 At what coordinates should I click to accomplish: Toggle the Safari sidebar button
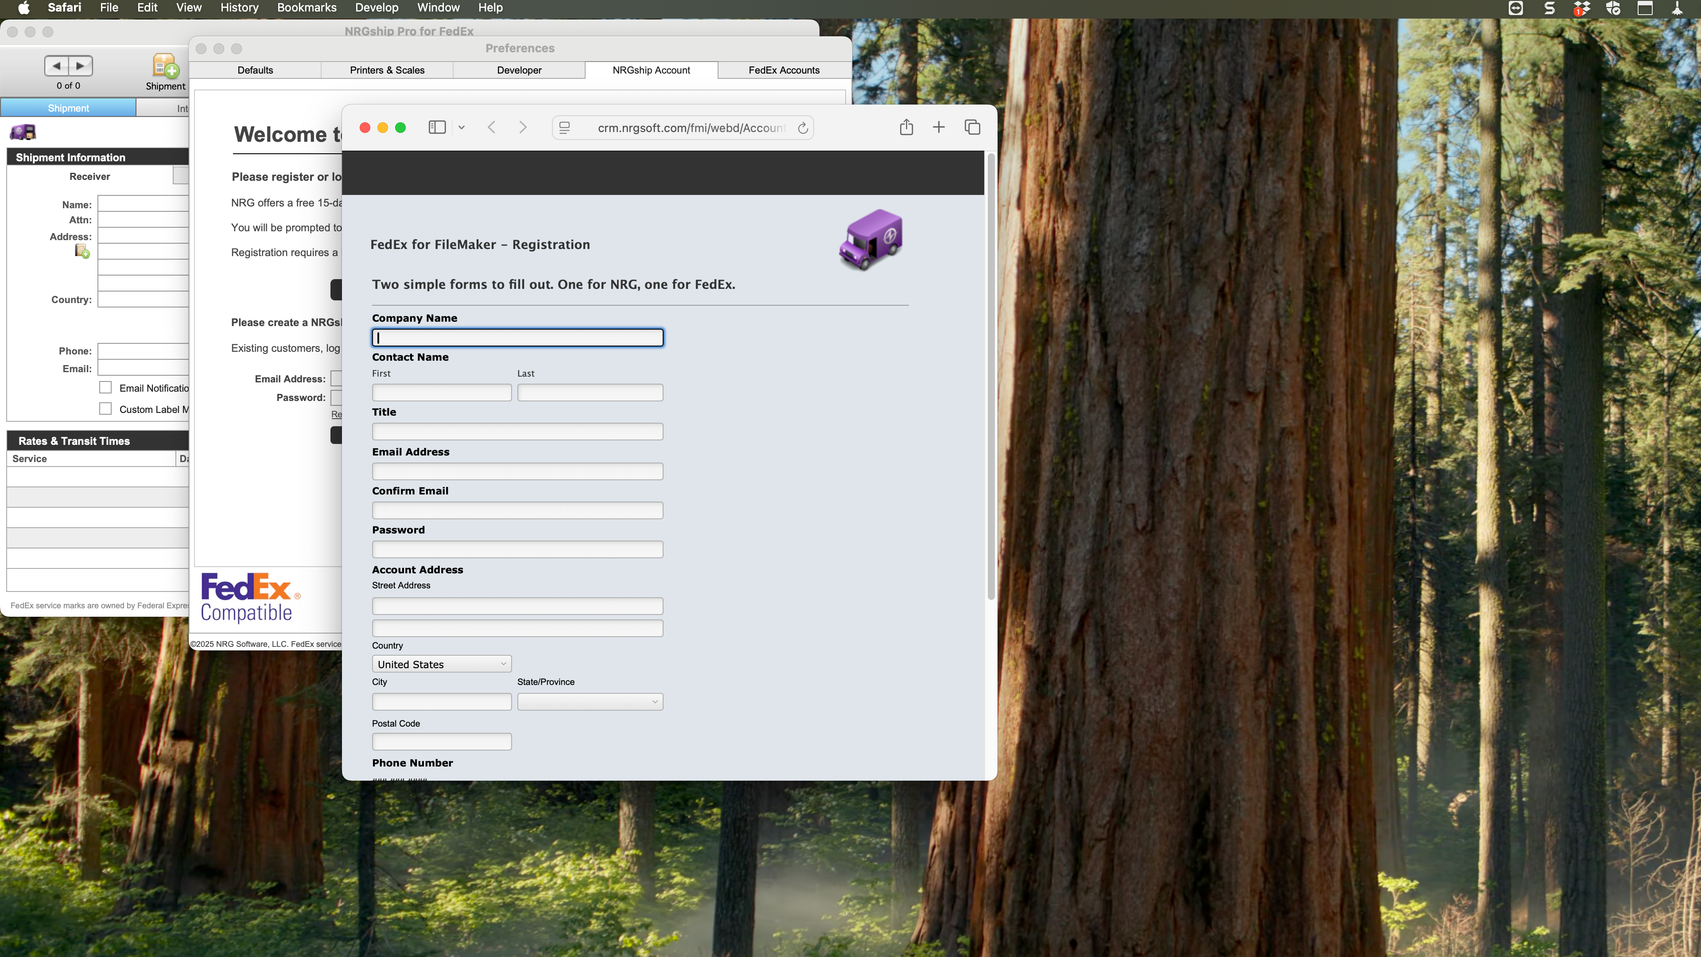point(437,128)
